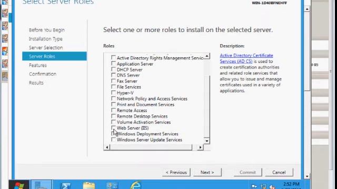Click the roles list horizontal scrollbar thumb
The image size is (337, 189).
click(151, 147)
